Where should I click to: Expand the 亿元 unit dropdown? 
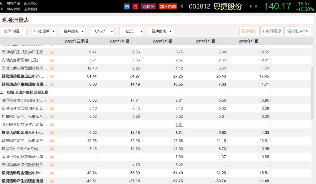[131, 31]
